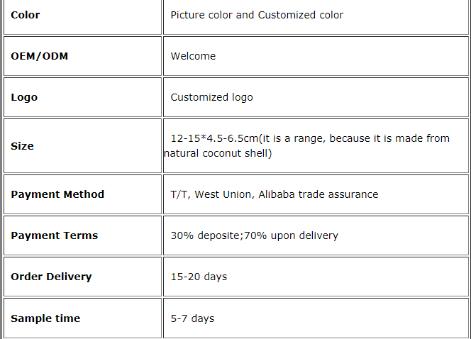Select the 'Welcome' value cell
Viewport: 471px width, 339px height.
[316, 56]
